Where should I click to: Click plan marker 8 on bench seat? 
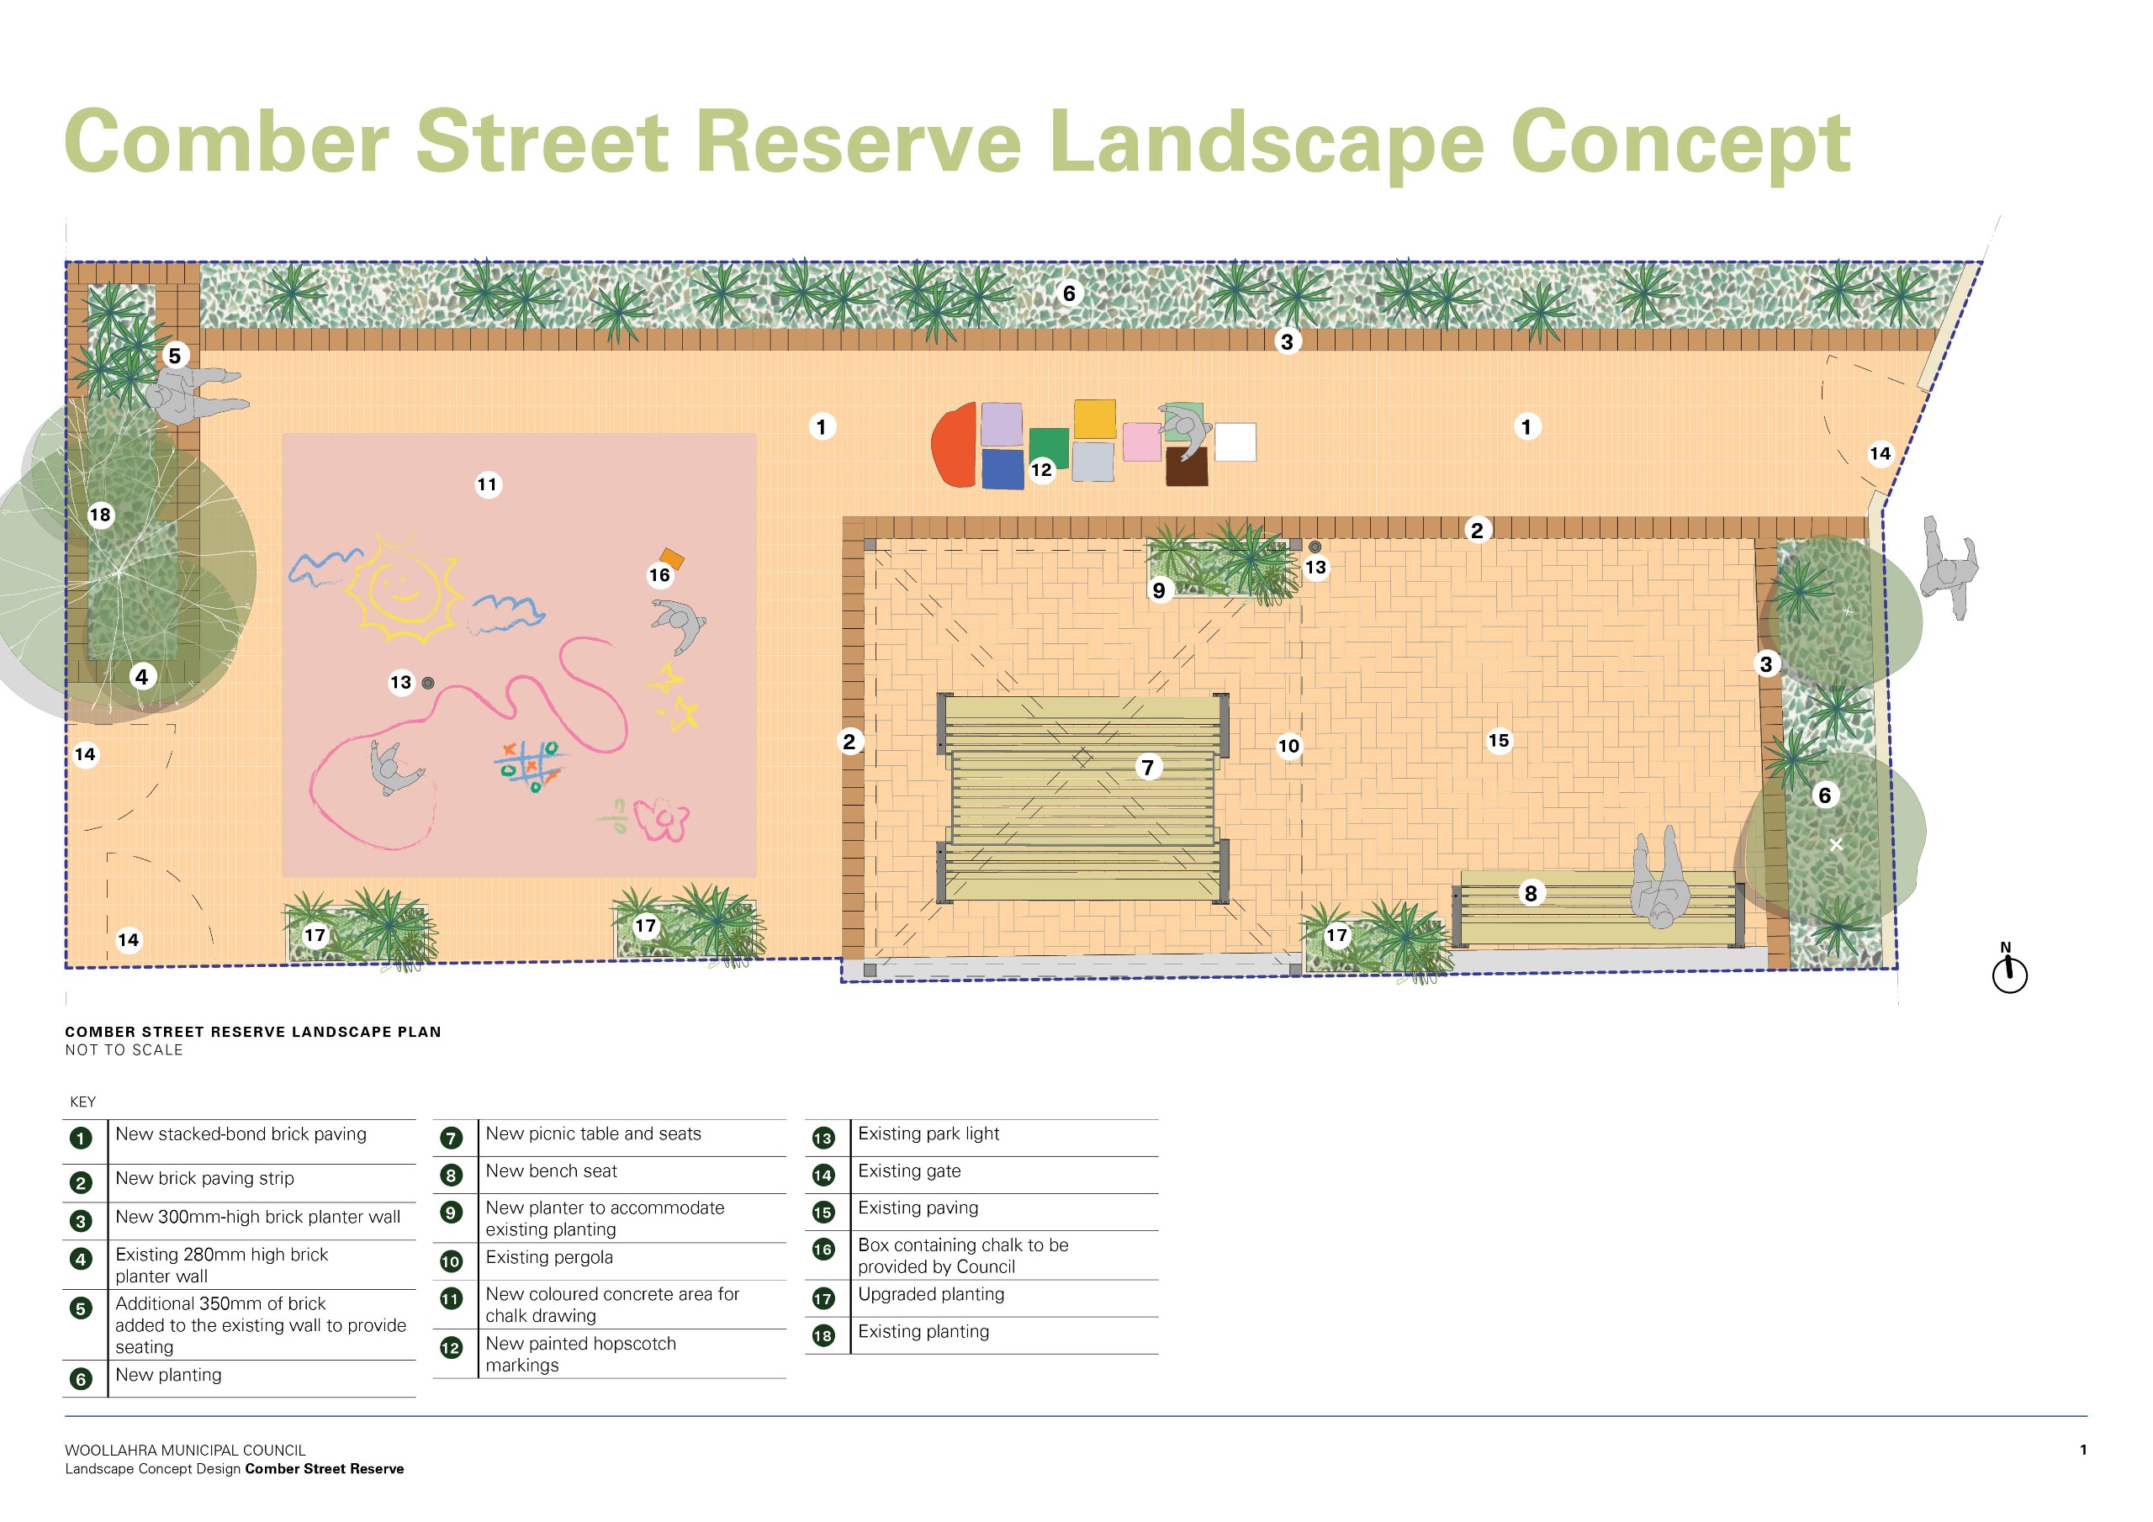point(1531,893)
